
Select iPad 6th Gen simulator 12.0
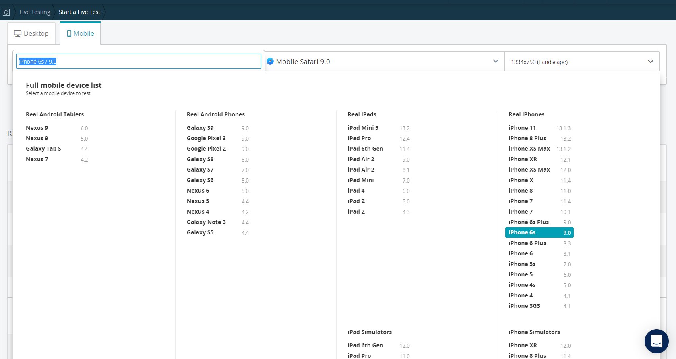pyautogui.click(x=379, y=345)
